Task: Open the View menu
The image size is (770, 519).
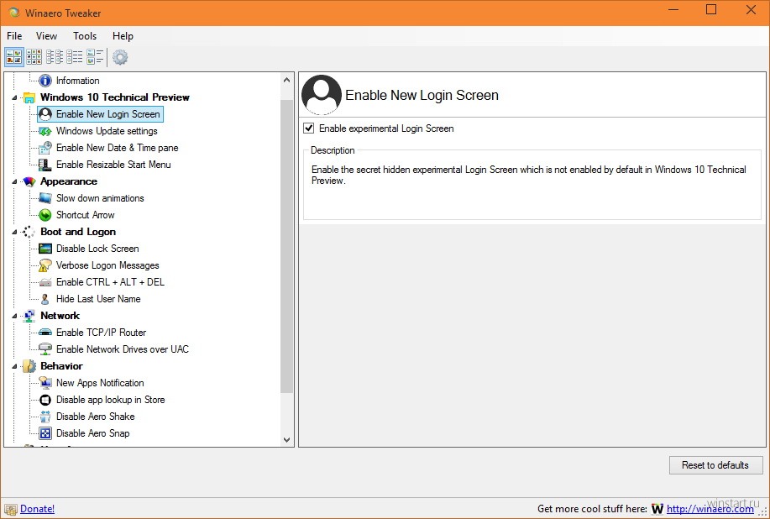Action: tap(46, 36)
